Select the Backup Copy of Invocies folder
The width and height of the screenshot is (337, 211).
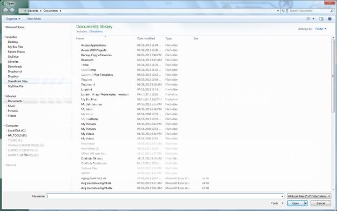[x=96, y=55]
